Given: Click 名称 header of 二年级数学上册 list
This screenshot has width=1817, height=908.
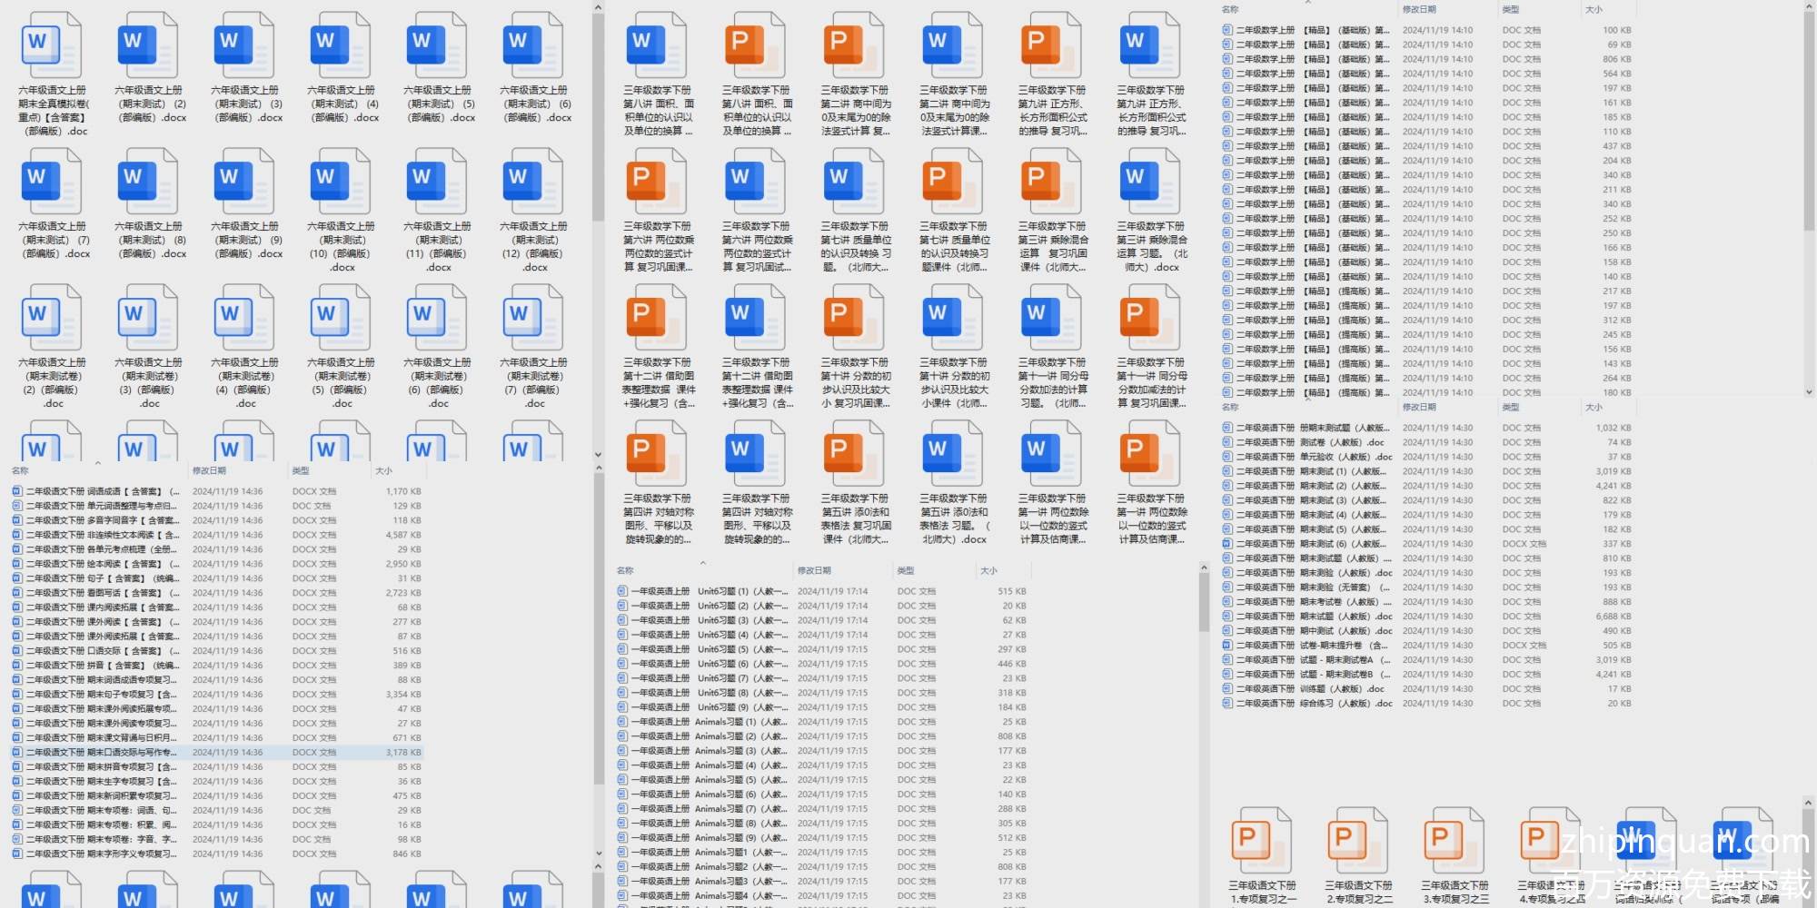Looking at the screenshot, I should click(x=1230, y=9).
